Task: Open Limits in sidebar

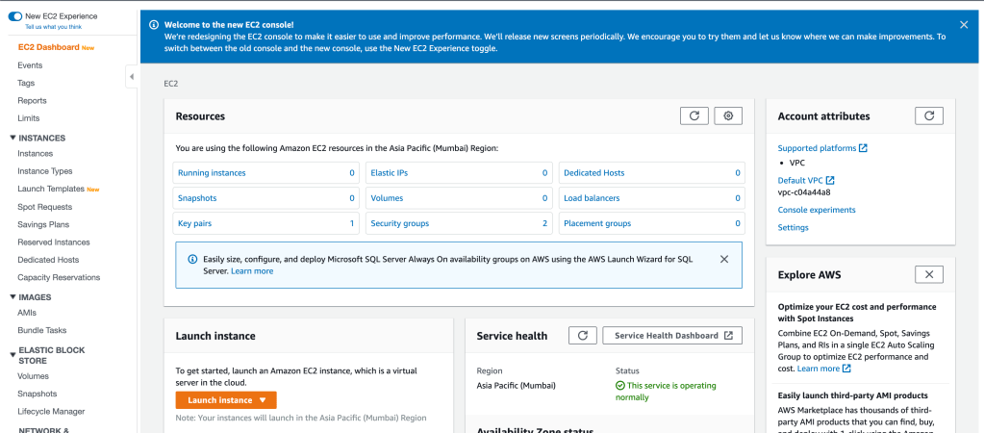Action: (x=29, y=118)
